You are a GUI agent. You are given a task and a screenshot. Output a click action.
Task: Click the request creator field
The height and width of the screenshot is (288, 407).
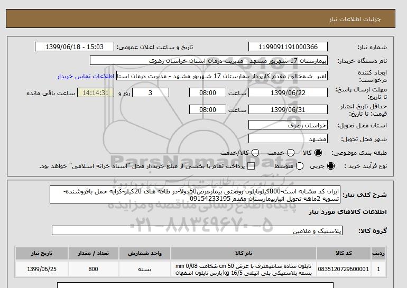coord(222,76)
